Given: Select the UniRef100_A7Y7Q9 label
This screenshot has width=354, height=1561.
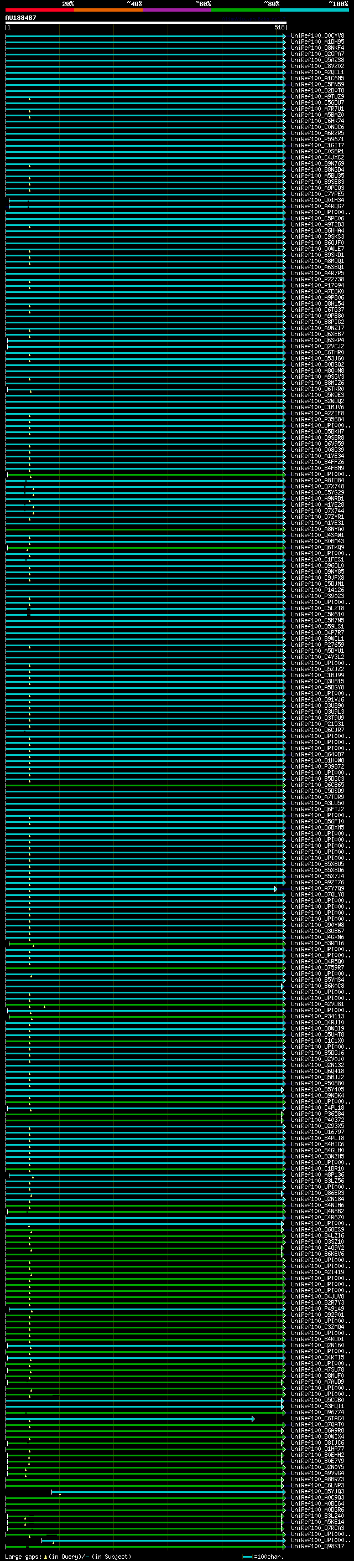Looking at the screenshot, I should (317, 888).
